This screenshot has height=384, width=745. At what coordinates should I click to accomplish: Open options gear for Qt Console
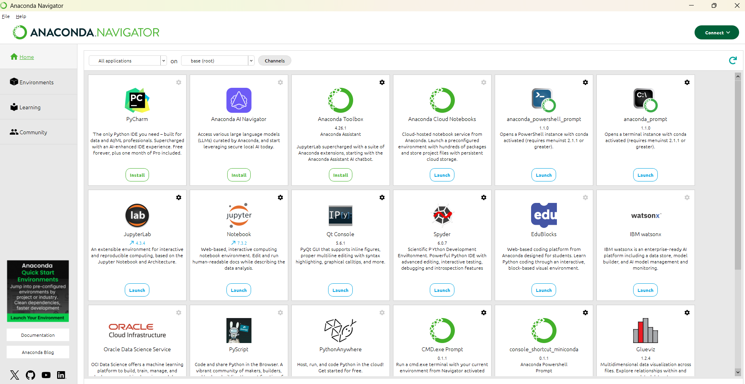pos(382,197)
